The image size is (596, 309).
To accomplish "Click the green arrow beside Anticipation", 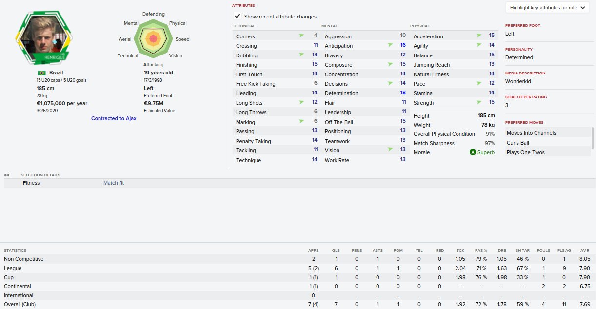I will (x=390, y=45).
